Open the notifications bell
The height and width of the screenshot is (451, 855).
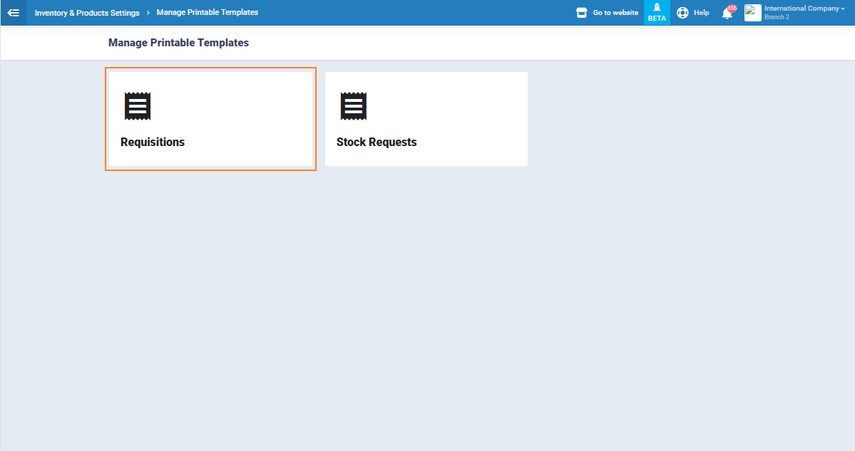[727, 14]
